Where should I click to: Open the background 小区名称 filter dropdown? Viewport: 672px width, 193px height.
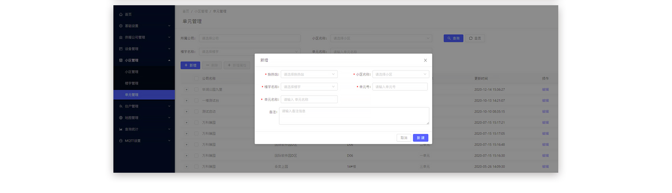pyautogui.click(x=381, y=38)
